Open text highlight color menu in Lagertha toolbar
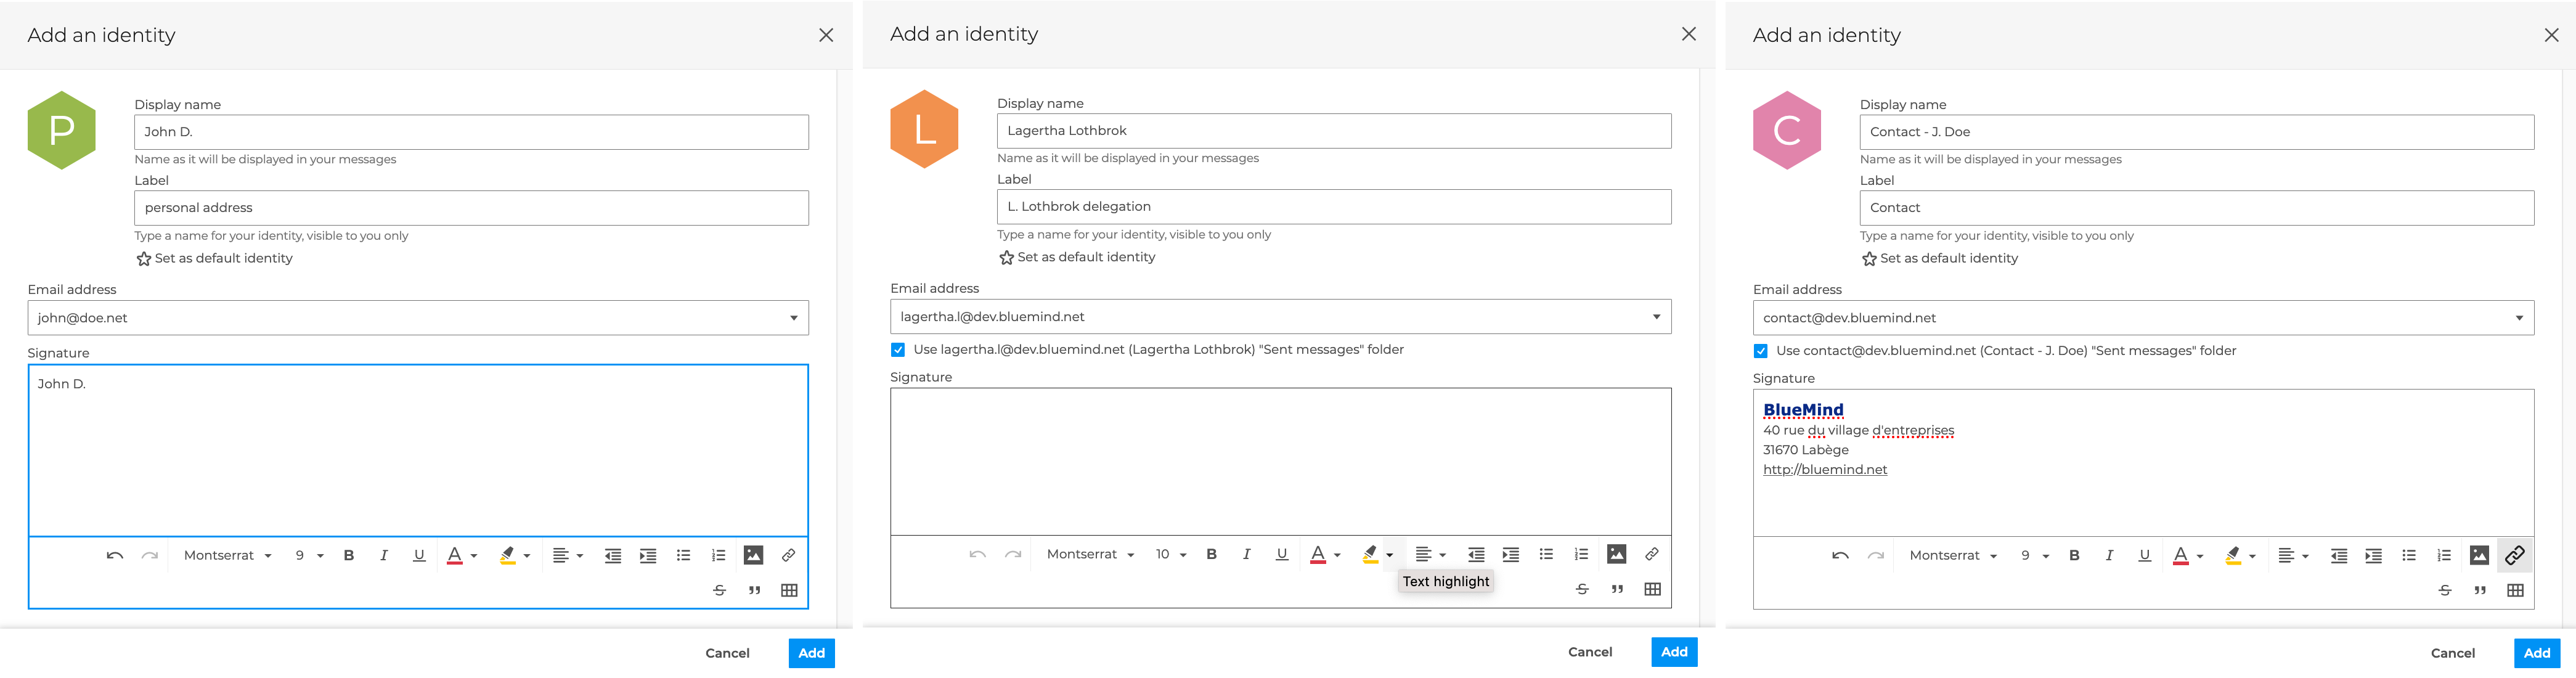This screenshot has height=678, width=2576. [x=1389, y=555]
